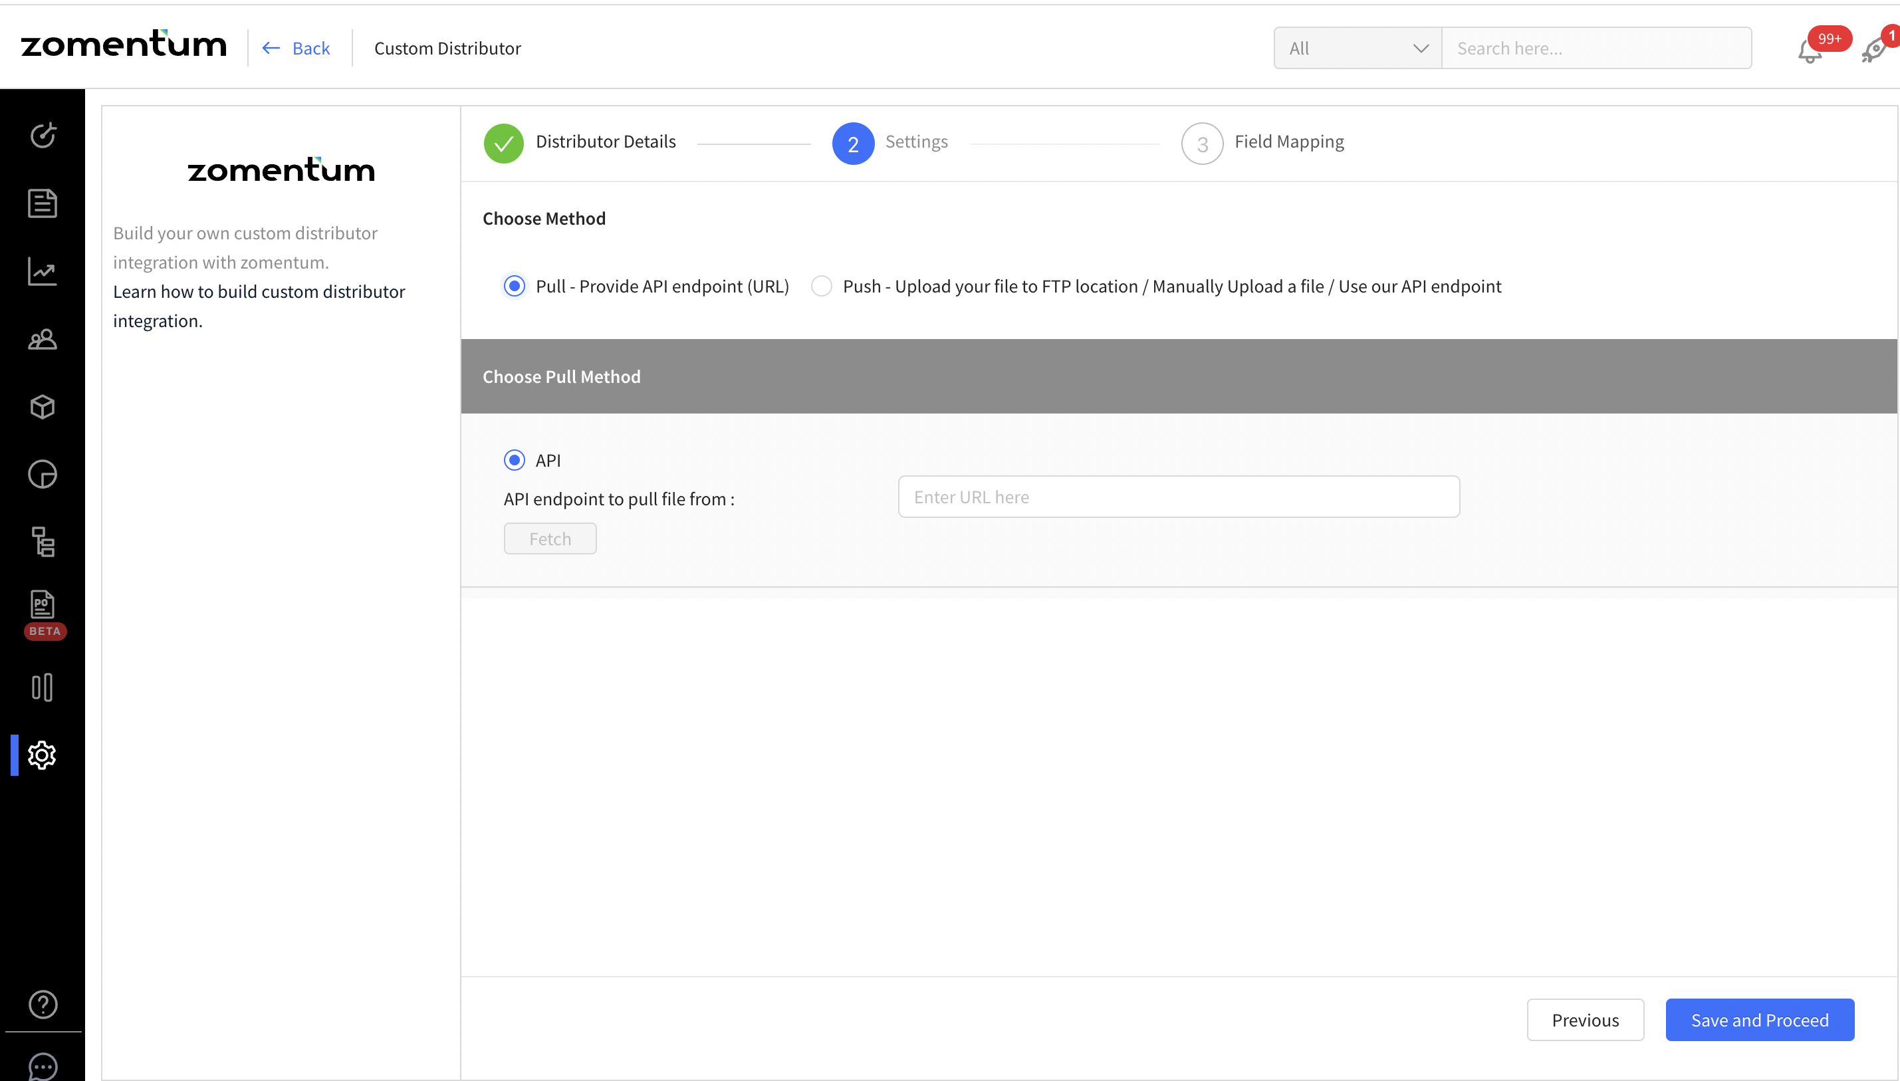1900x1081 pixels.
Task: Click the Save and Proceed button
Action: 1759,1020
